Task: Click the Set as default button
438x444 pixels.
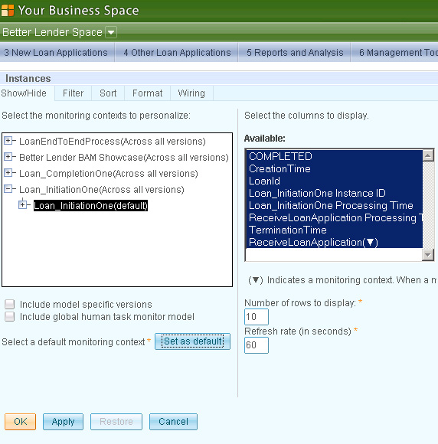Action: pyautogui.click(x=193, y=341)
